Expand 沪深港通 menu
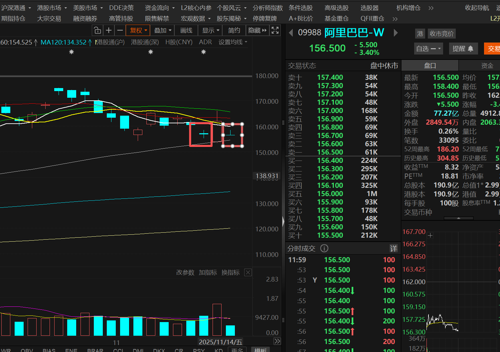The image size is (500, 352). (16, 8)
